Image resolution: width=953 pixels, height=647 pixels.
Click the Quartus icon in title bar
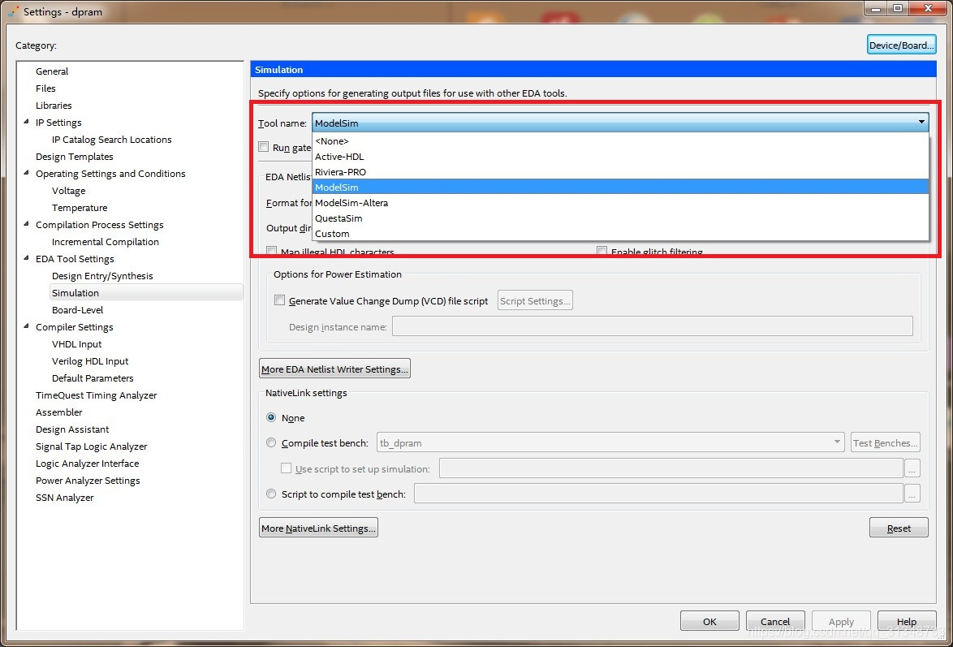click(13, 11)
